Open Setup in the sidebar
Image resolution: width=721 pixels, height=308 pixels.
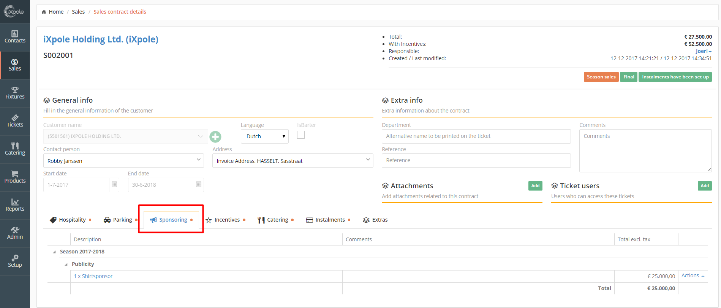tap(15, 261)
